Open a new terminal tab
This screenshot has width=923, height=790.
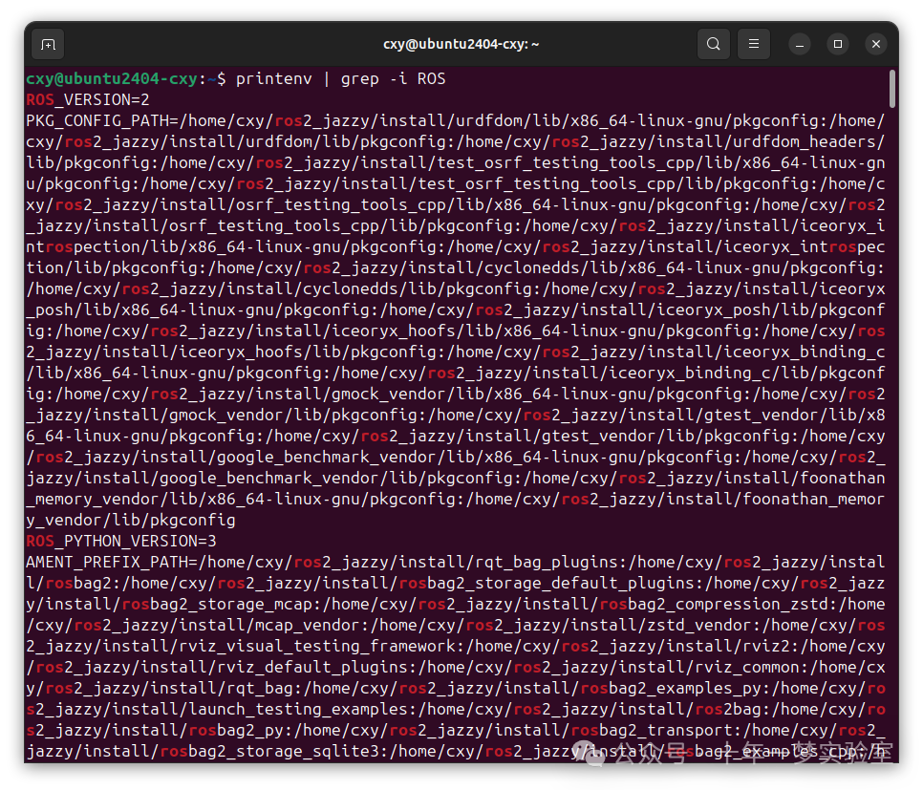pyautogui.click(x=49, y=44)
